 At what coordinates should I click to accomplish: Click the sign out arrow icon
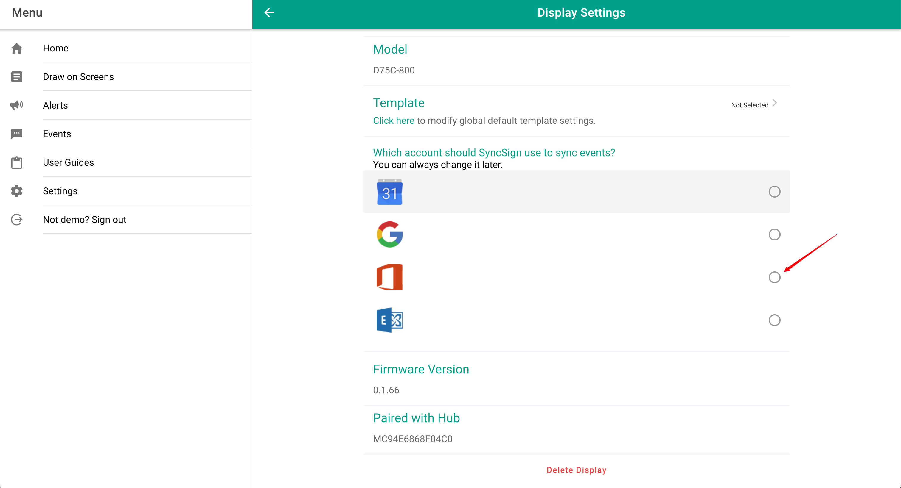point(16,220)
